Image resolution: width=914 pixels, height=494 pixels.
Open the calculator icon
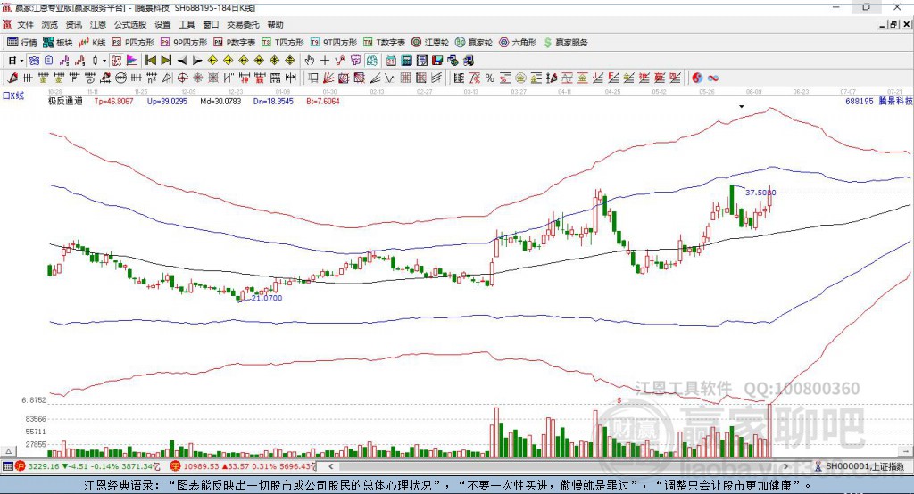point(406,61)
